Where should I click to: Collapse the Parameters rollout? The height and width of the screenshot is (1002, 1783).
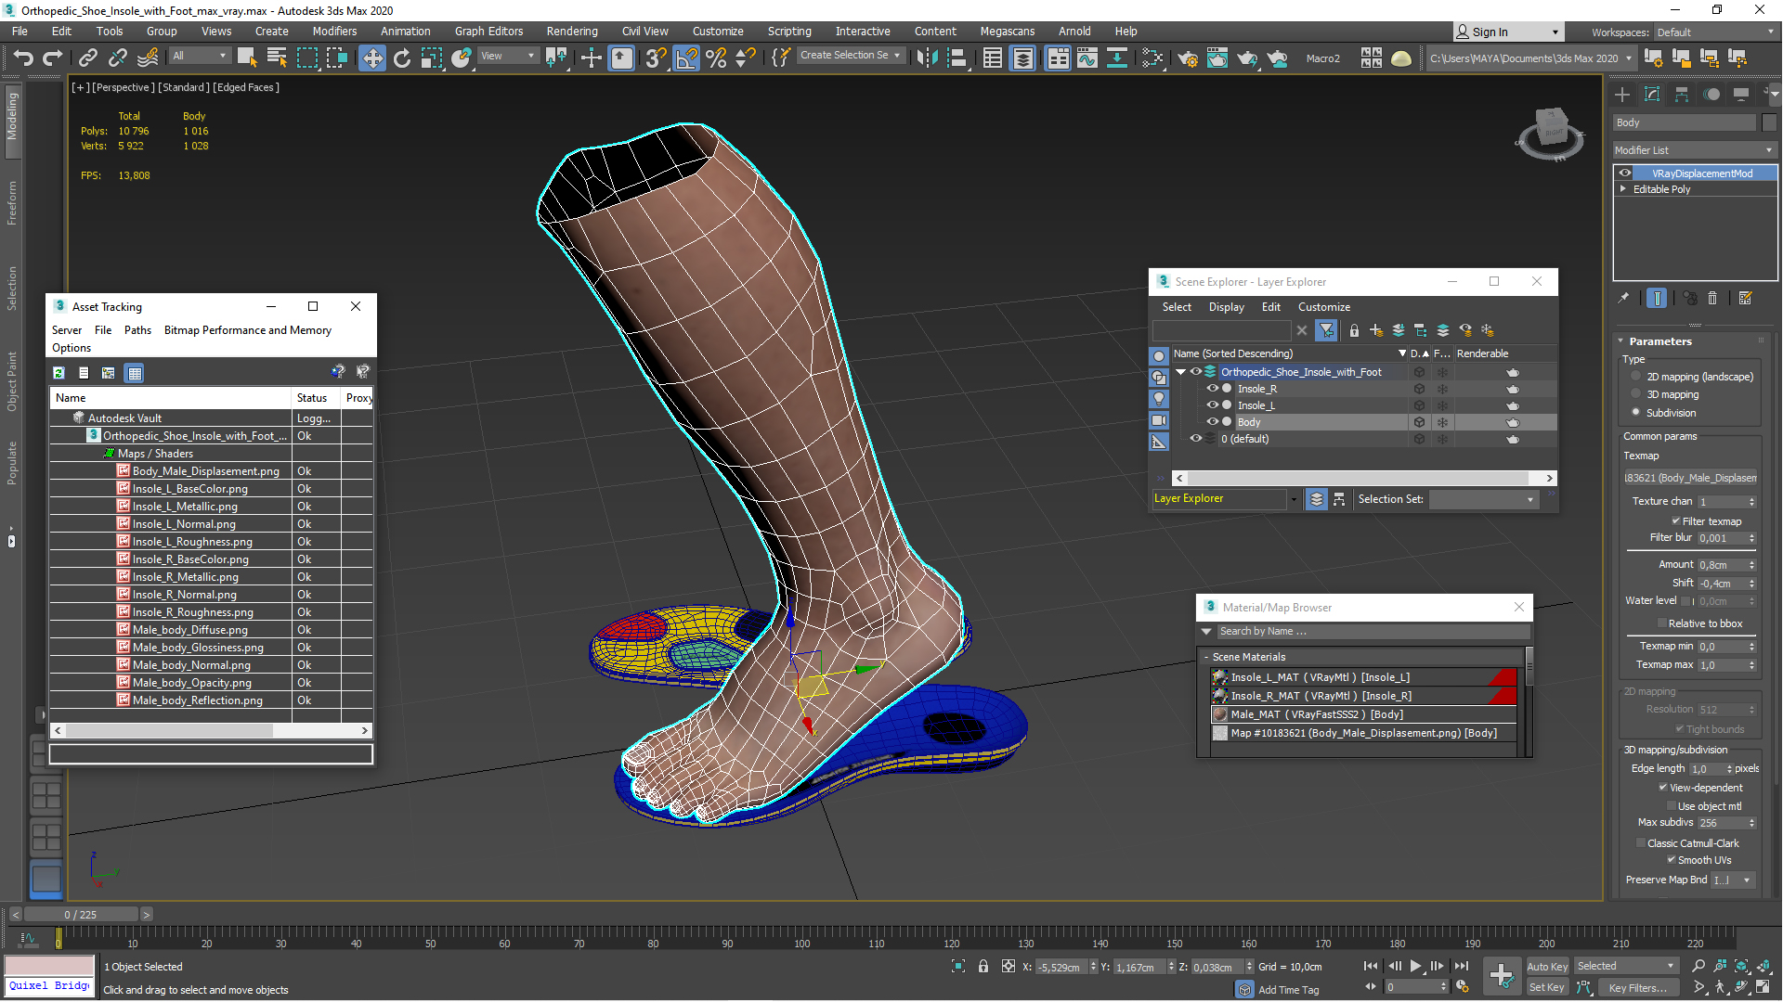(x=1660, y=341)
